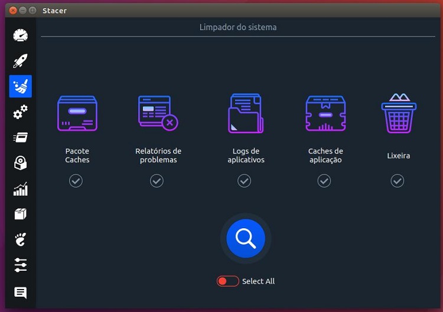Click the Logs de aplicativos folder icon

(246, 113)
